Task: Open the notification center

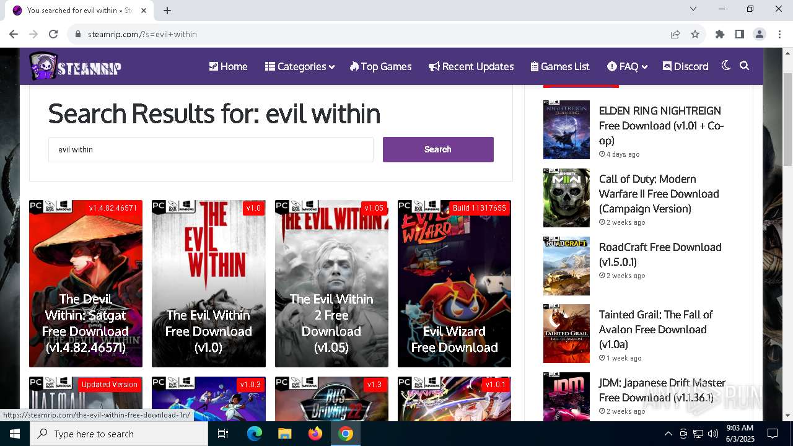Action: tap(773, 434)
